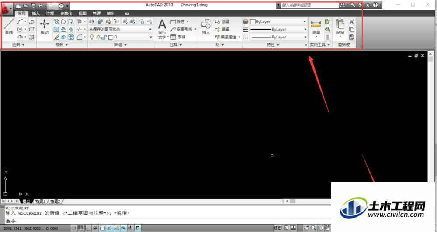437x232 pixels.
Task: Click the erase tool in 修改 panel
Action: 56,37
